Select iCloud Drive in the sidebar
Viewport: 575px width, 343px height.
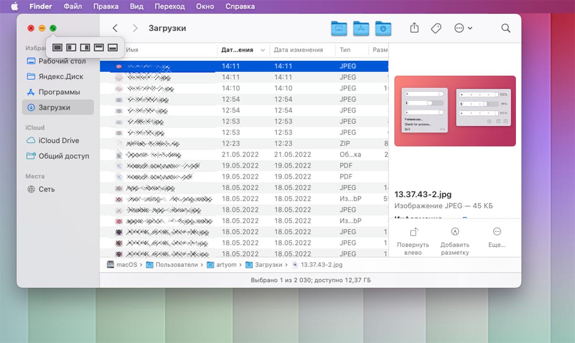pyautogui.click(x=58, y=140)
